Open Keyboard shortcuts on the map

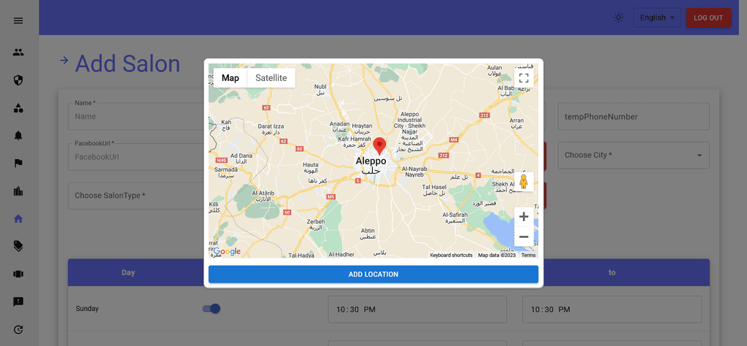[x=451, y=255]
